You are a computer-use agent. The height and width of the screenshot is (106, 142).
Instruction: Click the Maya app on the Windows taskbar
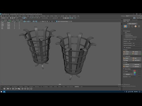click(4, 92)
